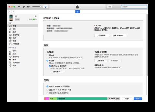Click the 检查更新 button
The height and width of the screenshot is (112, 155).
(x=102, y=35)
